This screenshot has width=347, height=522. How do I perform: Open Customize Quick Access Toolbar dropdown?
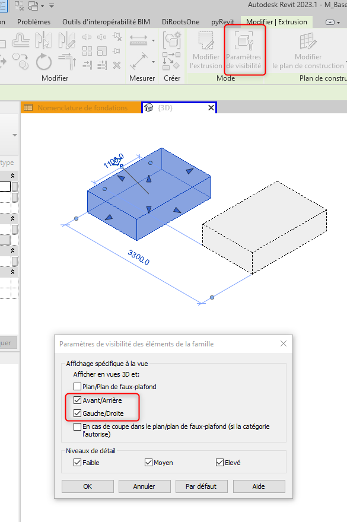52,6
